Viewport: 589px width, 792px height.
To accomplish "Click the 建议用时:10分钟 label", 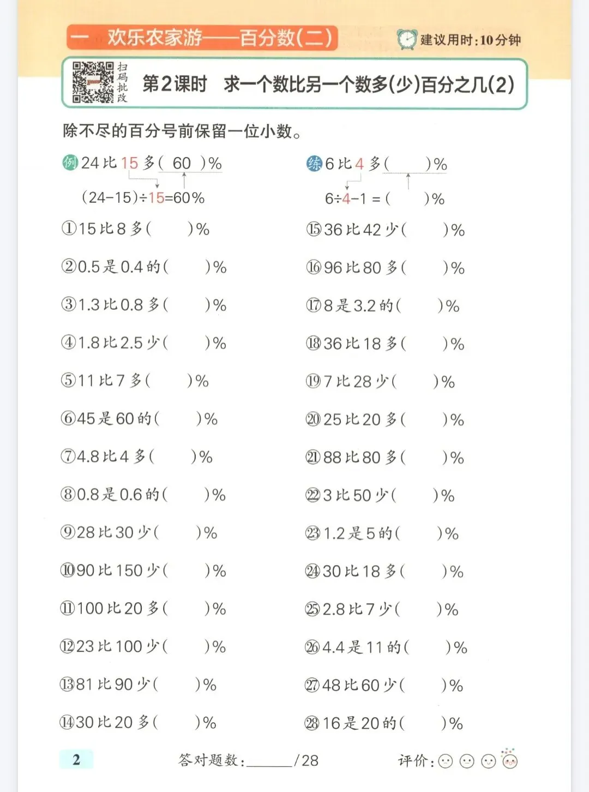I will [470, 40].
